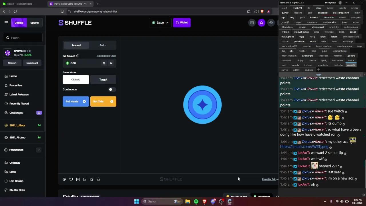Open Technorino split options three-dot menu
This screenshot has width=366, height=206.
361,75
